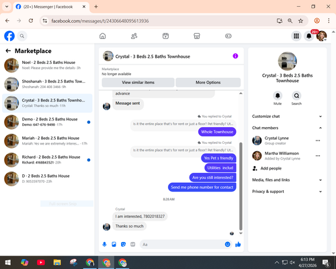The height and width of the screenshot is (269, 336).
Task: Open YouTube from the taskbar
Action: [x=41, y=262]
